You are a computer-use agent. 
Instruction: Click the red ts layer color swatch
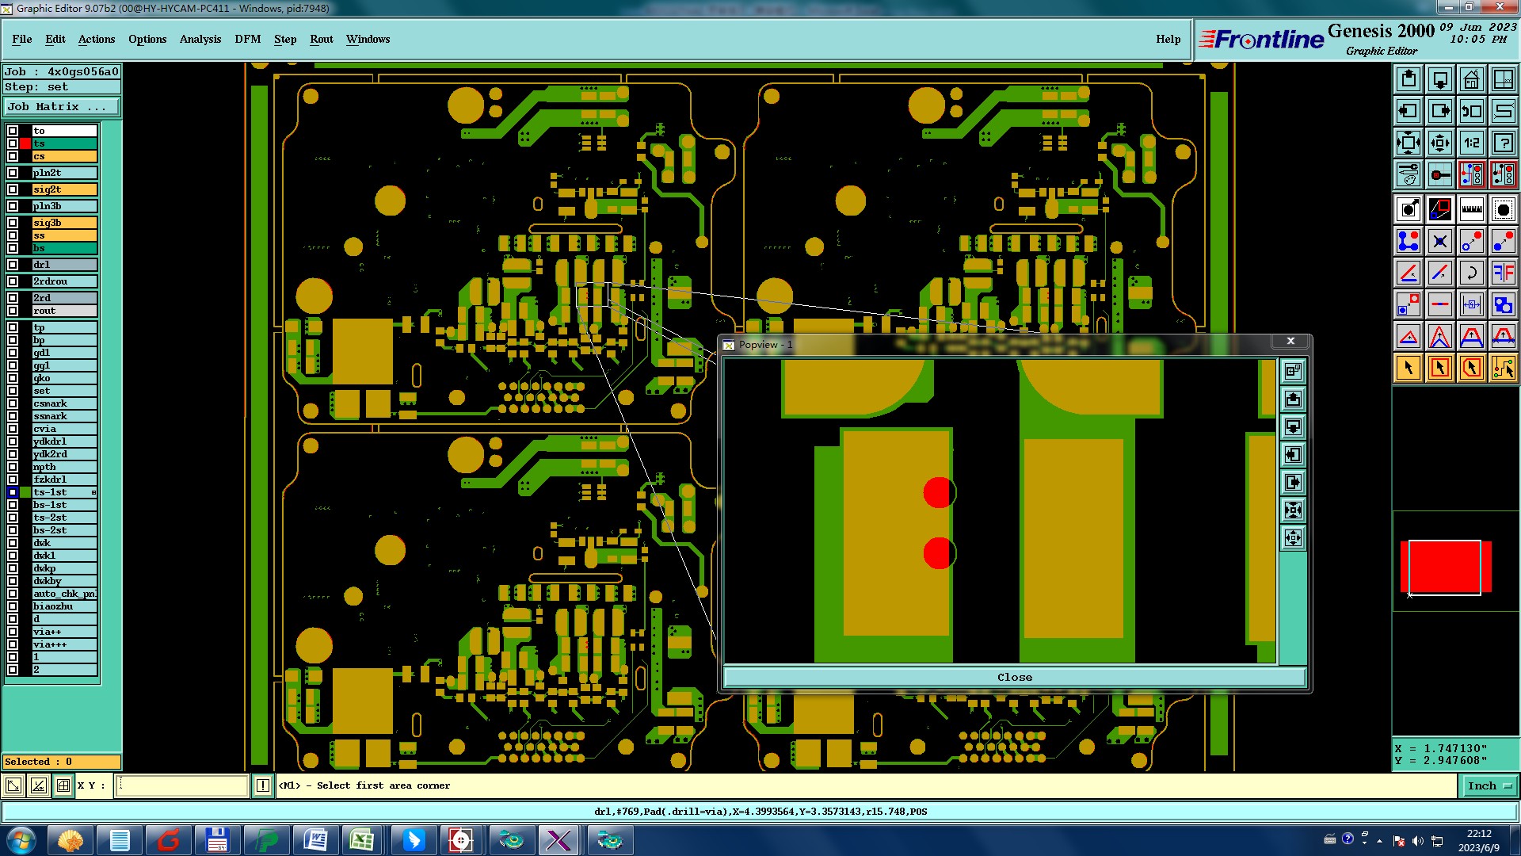click(25, 143)
